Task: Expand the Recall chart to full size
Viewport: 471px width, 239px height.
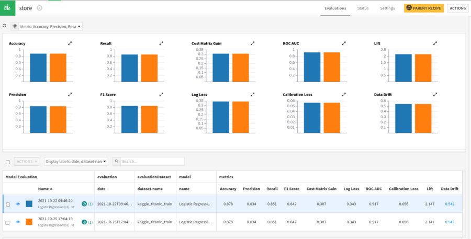Action: coord(161,43)
